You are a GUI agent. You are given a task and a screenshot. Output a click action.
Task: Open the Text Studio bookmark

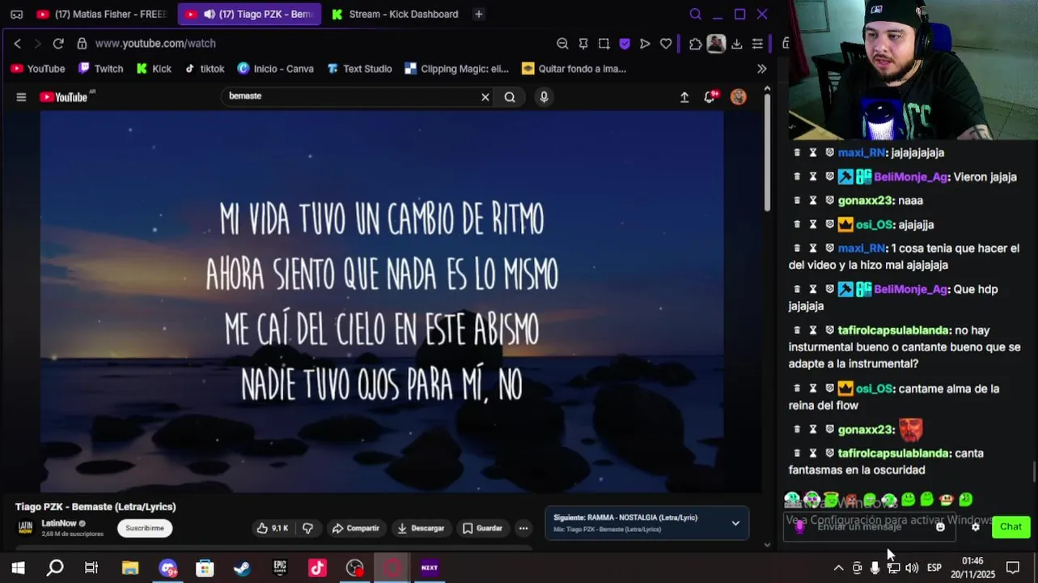coord(359,69)
